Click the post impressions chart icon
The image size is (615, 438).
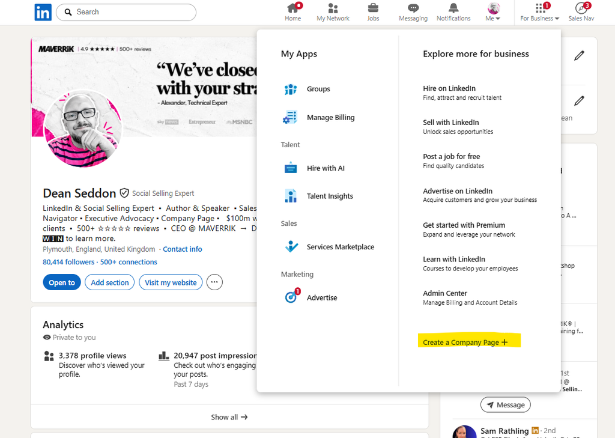(x=163, y=356)
